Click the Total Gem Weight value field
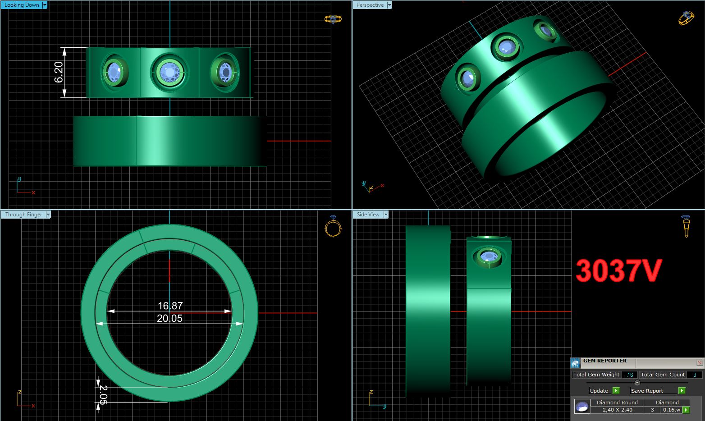705x421 pixels. tap(629, 375)
